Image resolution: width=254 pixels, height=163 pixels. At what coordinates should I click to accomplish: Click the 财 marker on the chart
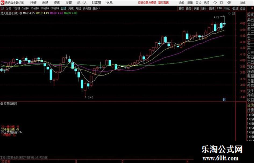click(224, 100)
